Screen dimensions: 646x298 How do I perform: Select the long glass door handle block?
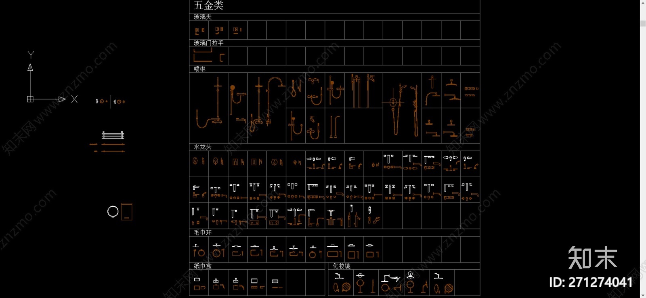[203, 56]
